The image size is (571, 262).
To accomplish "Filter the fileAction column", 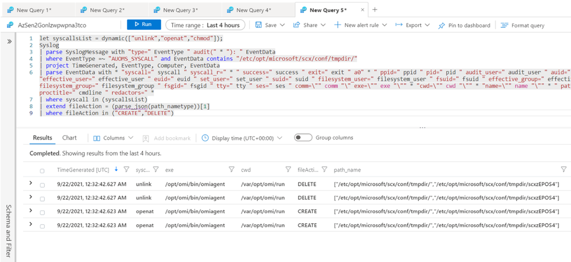I will (325, 170).
